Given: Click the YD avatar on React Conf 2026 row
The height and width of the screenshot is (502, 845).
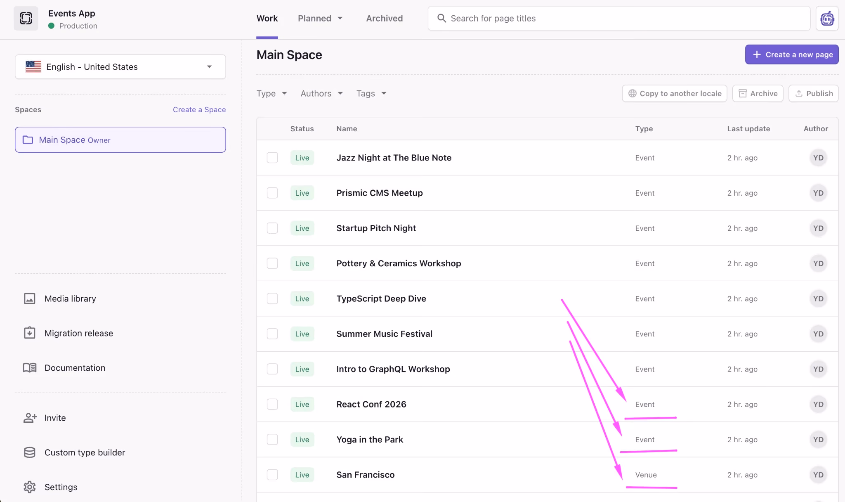Looking at the screenshot, I should click(x=818, y=404).
